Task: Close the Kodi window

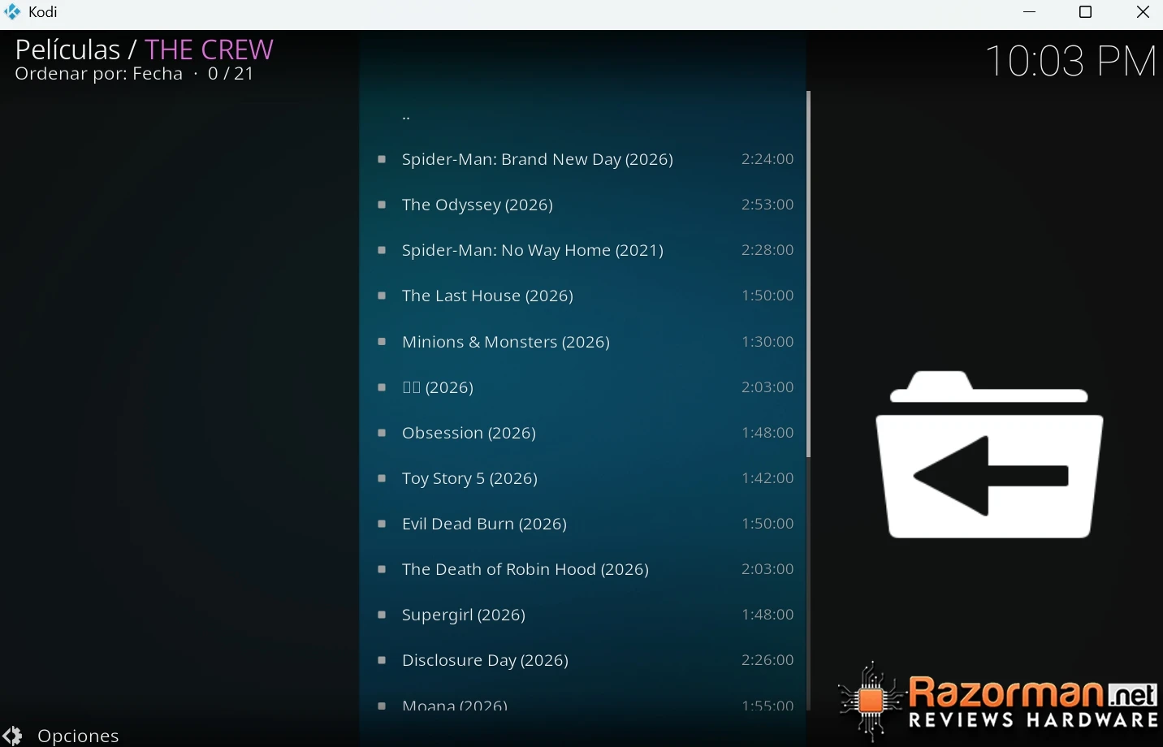Action: 1142,12
